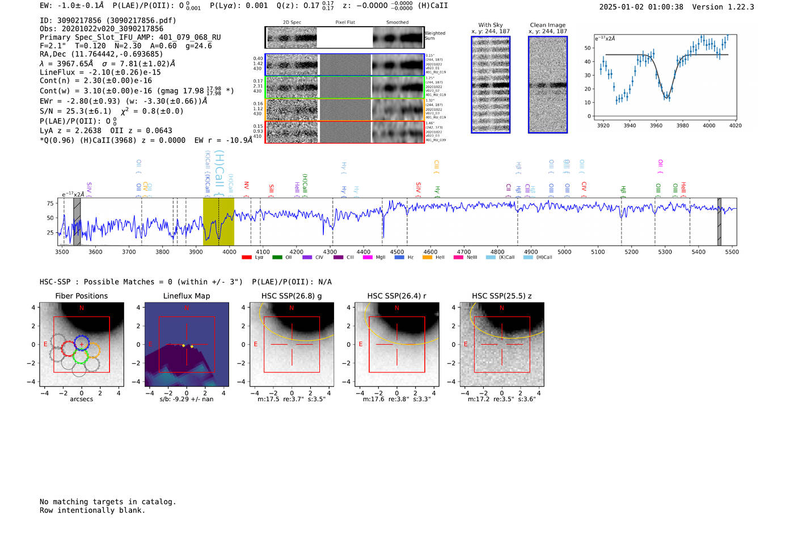Click the green fiber circle in Fiber Positions

pyautogui.click(x=80, y=356)
